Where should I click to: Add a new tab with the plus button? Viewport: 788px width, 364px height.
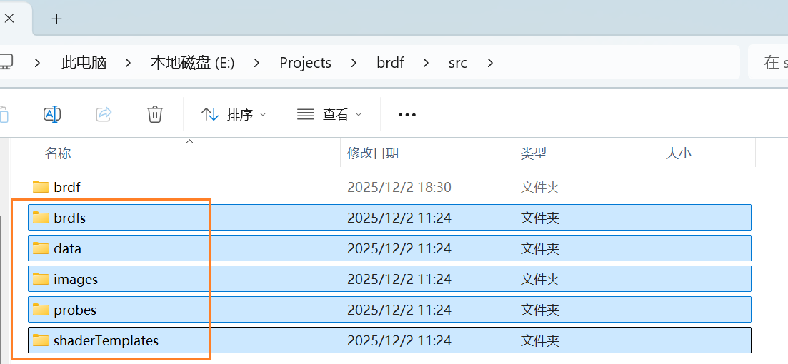[x=57, y=19]
